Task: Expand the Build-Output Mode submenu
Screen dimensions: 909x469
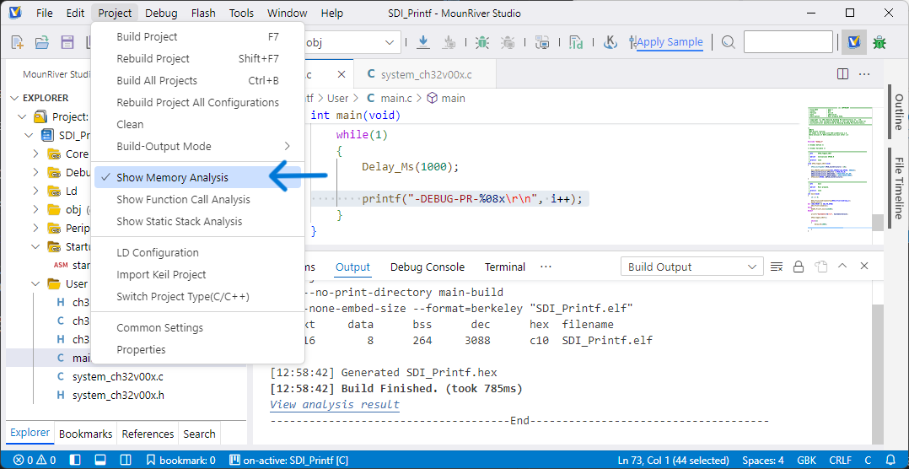Action: coord(197,146)
